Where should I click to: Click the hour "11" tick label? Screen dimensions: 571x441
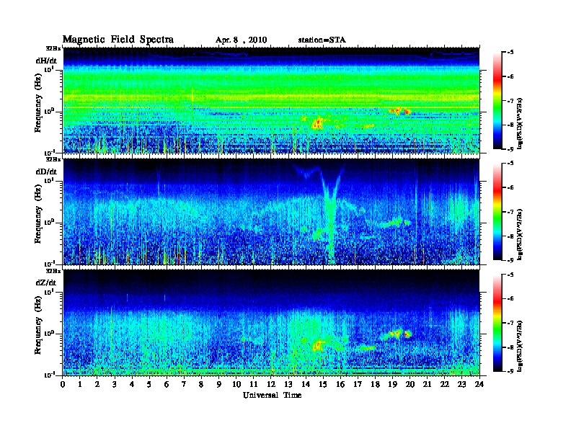point(254,385)
